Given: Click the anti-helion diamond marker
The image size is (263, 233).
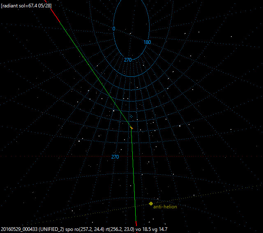Looking at the screenshot, I should coord(151,203).
